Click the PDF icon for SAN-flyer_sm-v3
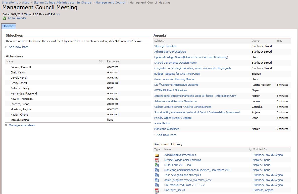This screenshot has height=194, width=298. (157, 190)
